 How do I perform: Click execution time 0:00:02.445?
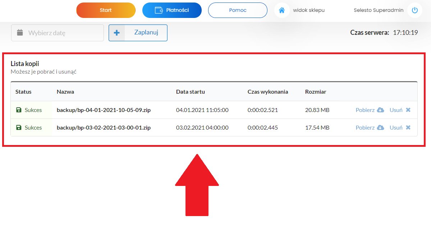(263, 128)
